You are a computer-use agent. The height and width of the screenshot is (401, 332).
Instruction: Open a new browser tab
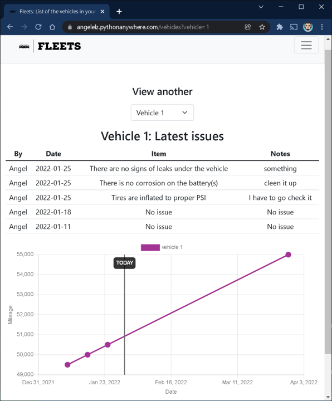pyautogui.click(x=119, y=12)
